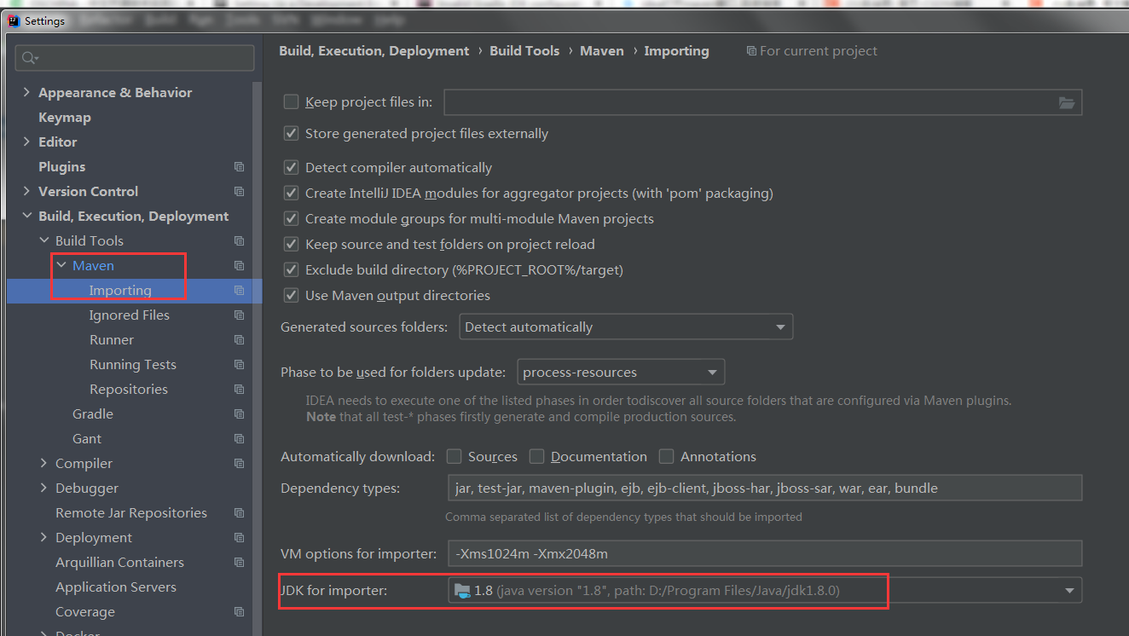Click project-level icon beside Repositories
Screen dimensions: 1129x636
(239, 390)
